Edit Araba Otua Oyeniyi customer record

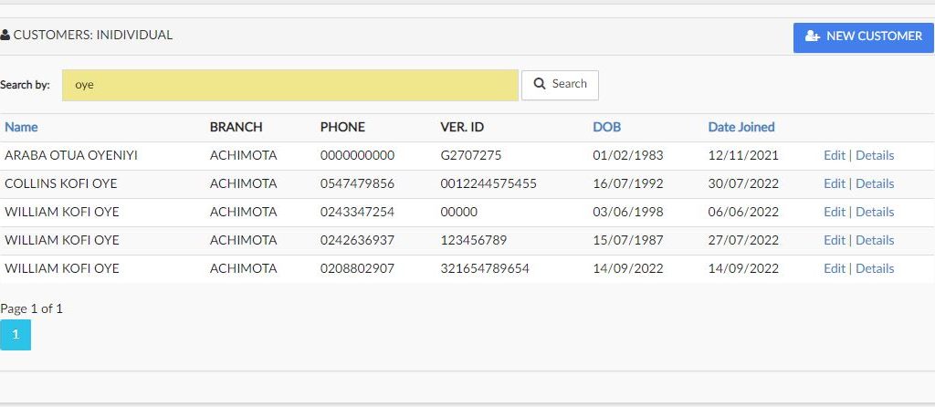(834, 156)
